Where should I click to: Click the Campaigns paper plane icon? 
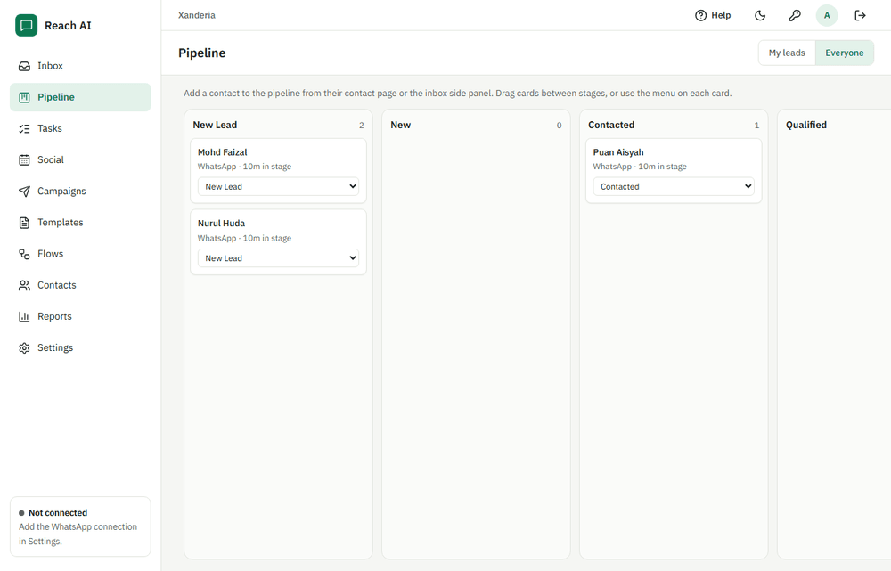[24, 191]
